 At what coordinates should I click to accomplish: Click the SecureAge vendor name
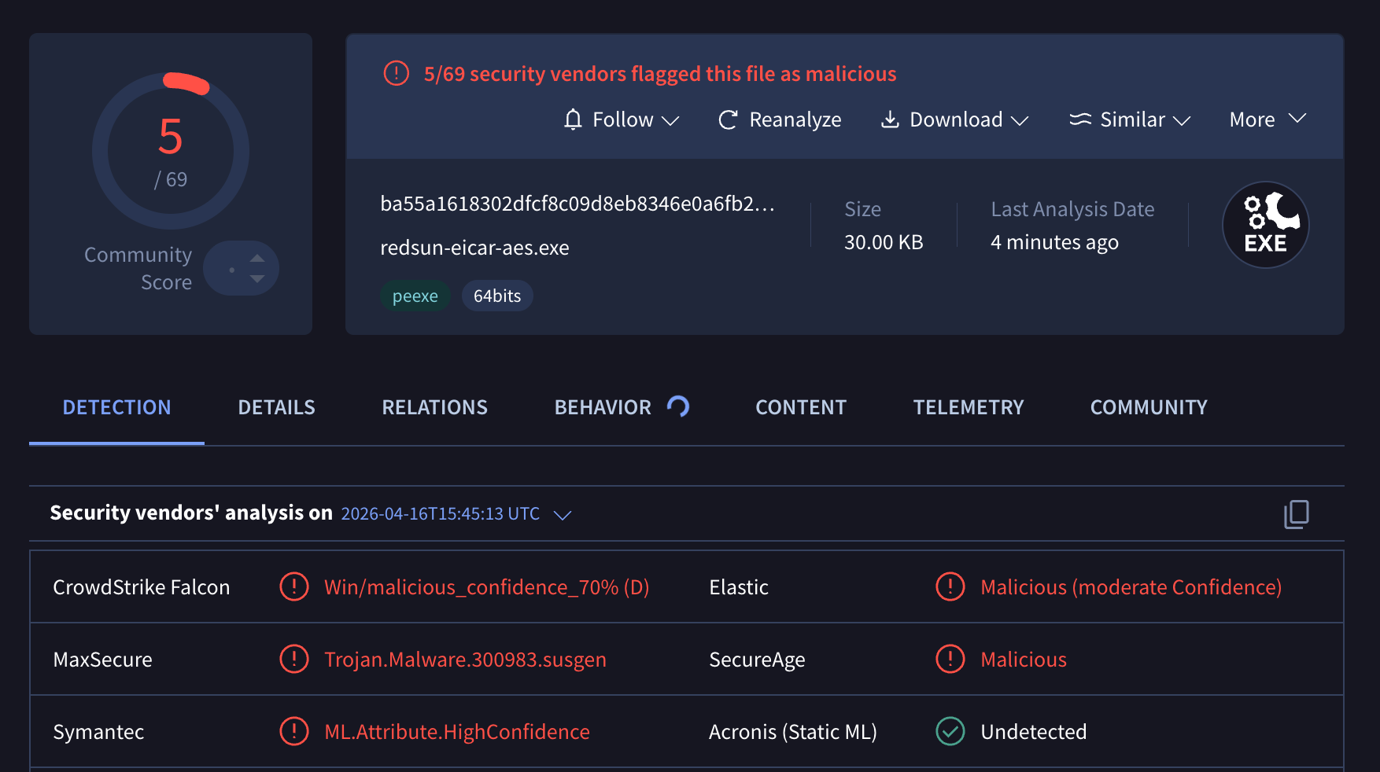point(757,660)
